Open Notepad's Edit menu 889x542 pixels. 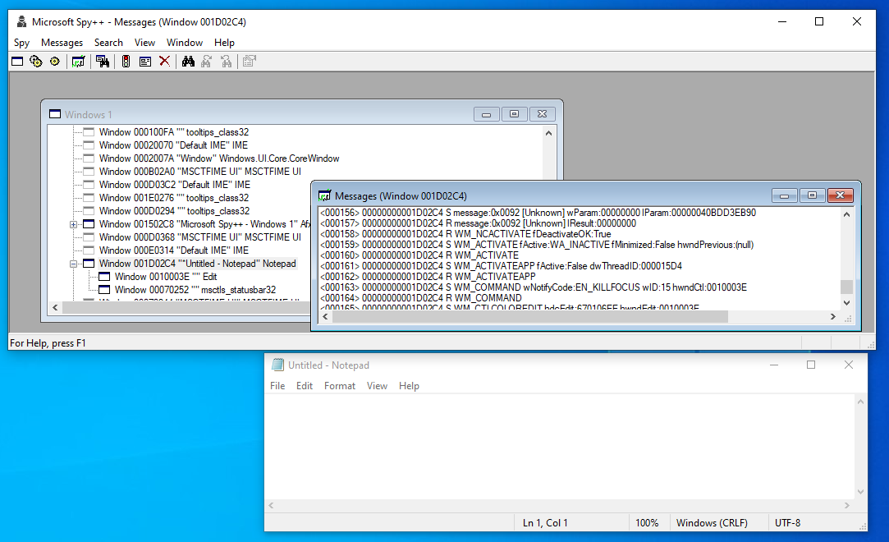pos(305,385)
